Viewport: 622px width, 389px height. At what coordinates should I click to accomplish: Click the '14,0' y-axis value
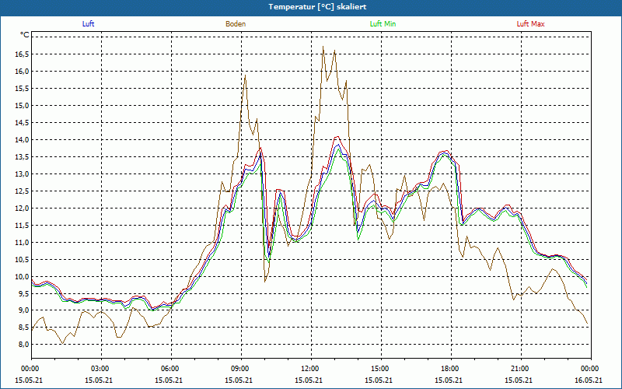[x=22, y=140]
